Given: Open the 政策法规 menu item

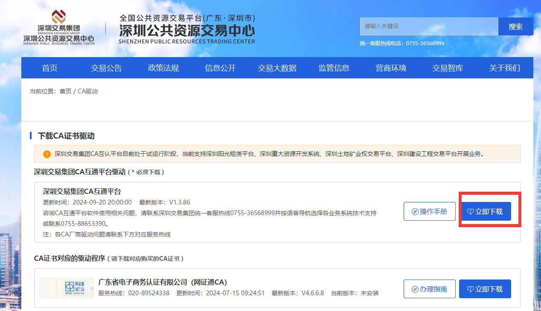Looking at the screenshot, I should [163, 68].
